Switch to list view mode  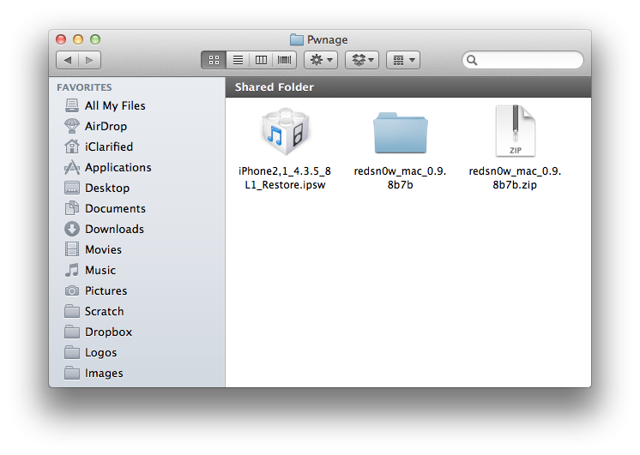238,60
